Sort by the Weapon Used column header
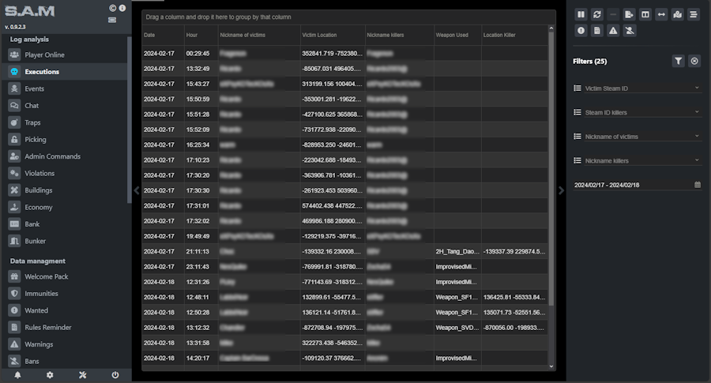This screenshot has height=383, width=711. [x=452, y=35]
